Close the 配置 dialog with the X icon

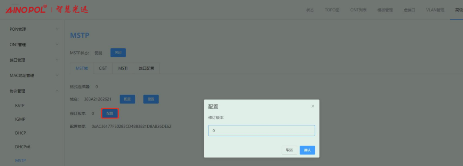coord(313,106)
